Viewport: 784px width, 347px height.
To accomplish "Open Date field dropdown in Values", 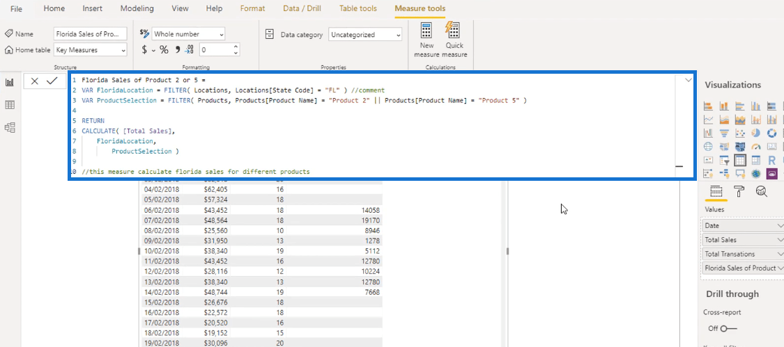I will [x=781, y=226].
